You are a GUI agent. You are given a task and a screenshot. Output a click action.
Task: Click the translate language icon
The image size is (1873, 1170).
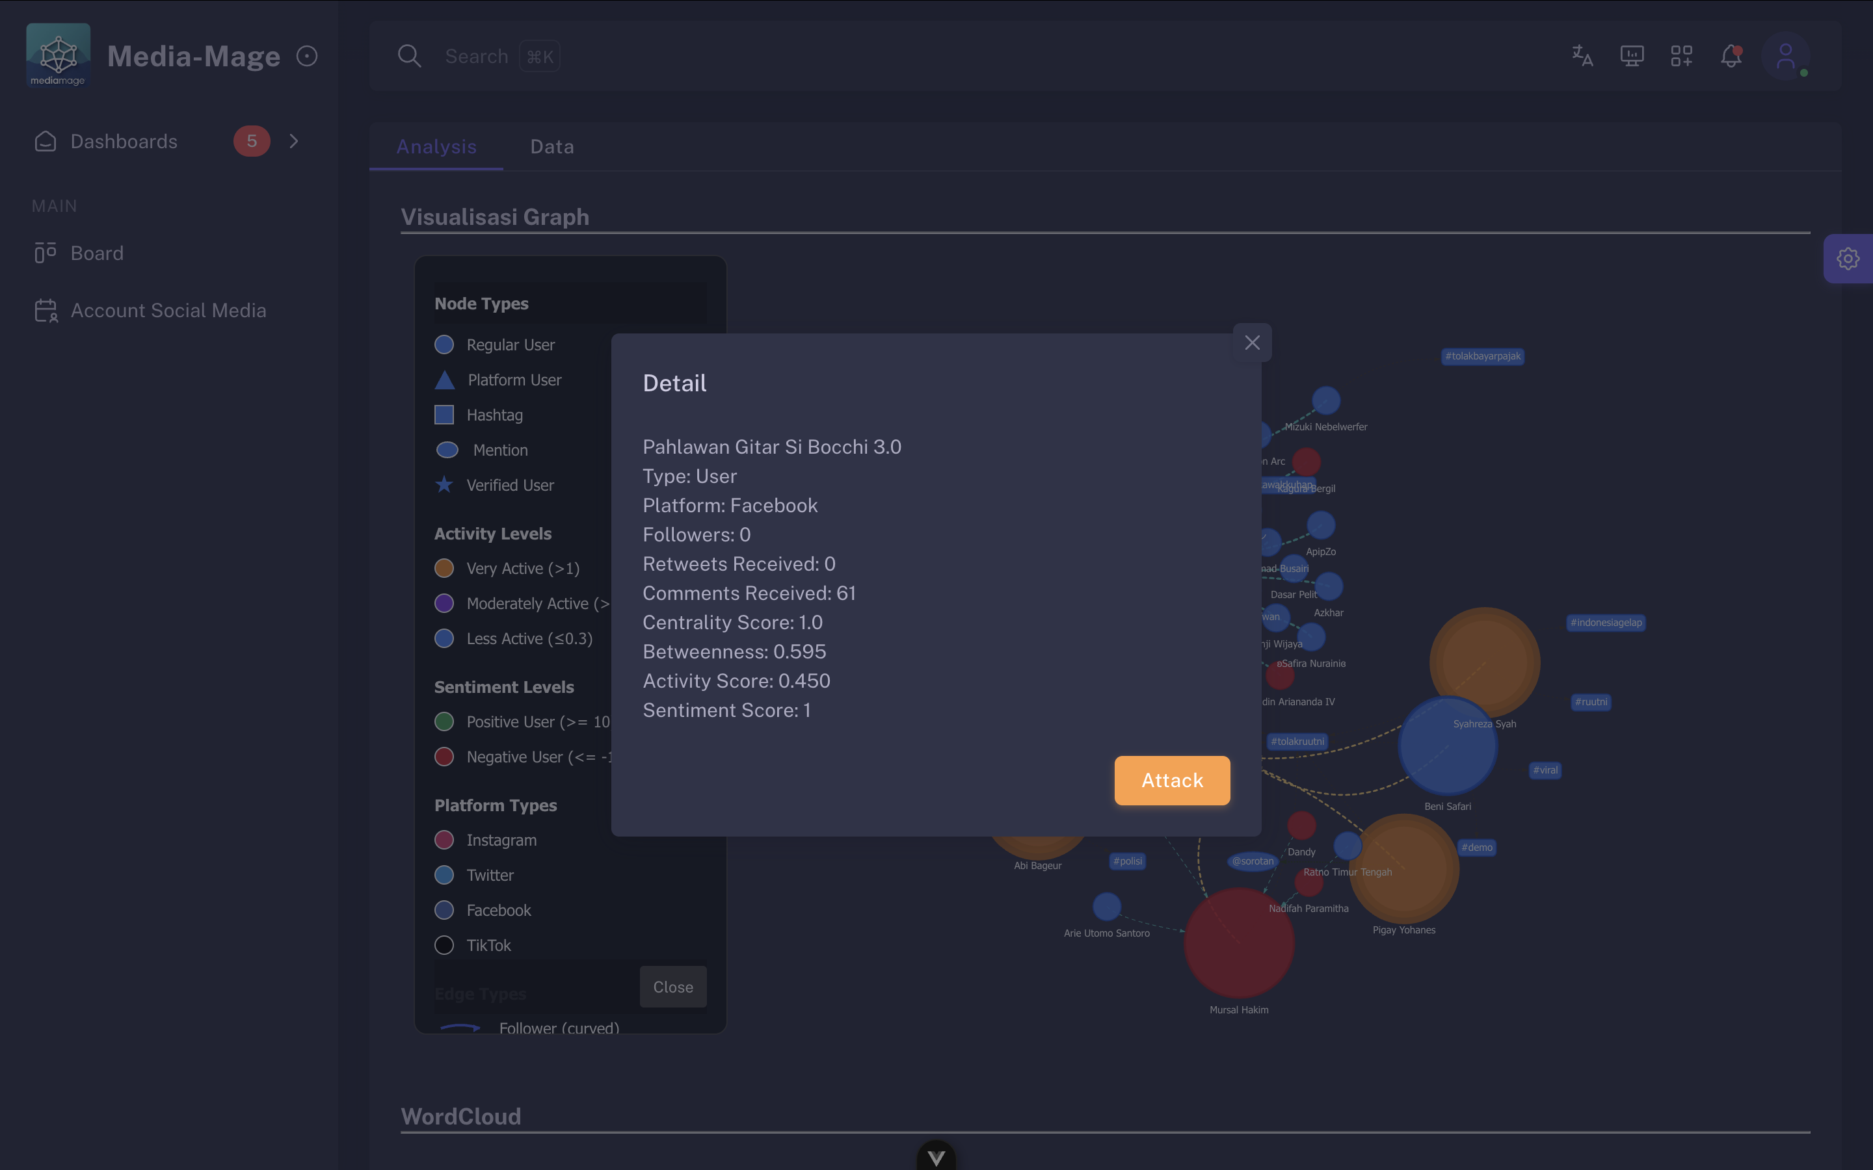click(1582, 56)
